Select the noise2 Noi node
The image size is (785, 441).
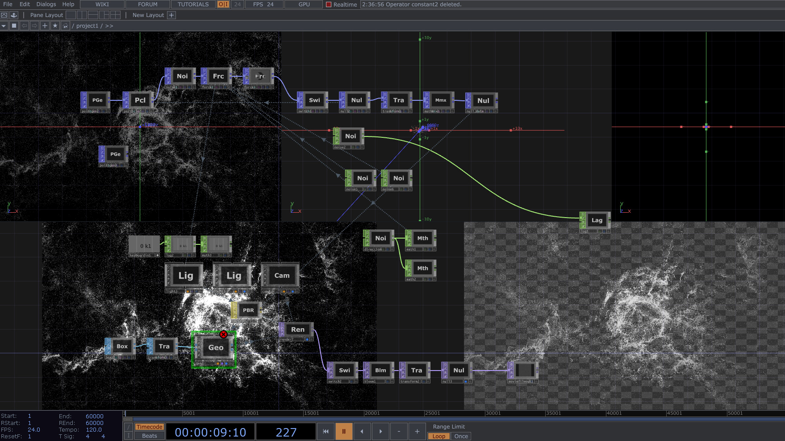click(351, 136)
